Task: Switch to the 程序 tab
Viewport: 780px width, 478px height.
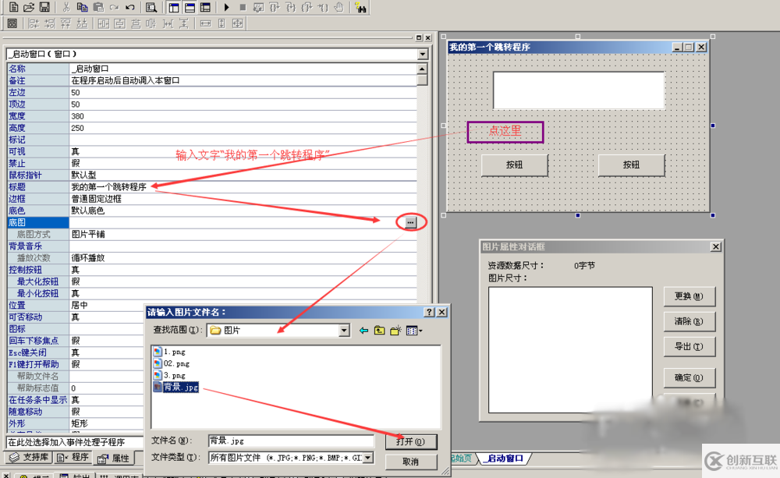Action: tap(73, 457)
